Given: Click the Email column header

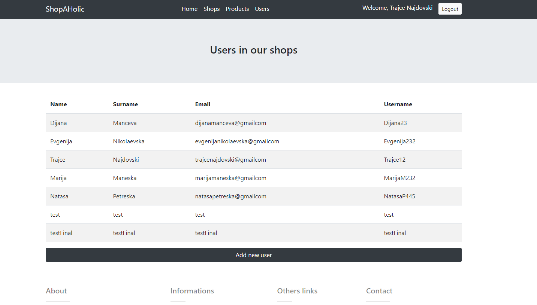Looking at the screenshot, I should pyautogui.click(x=202, y=104).
